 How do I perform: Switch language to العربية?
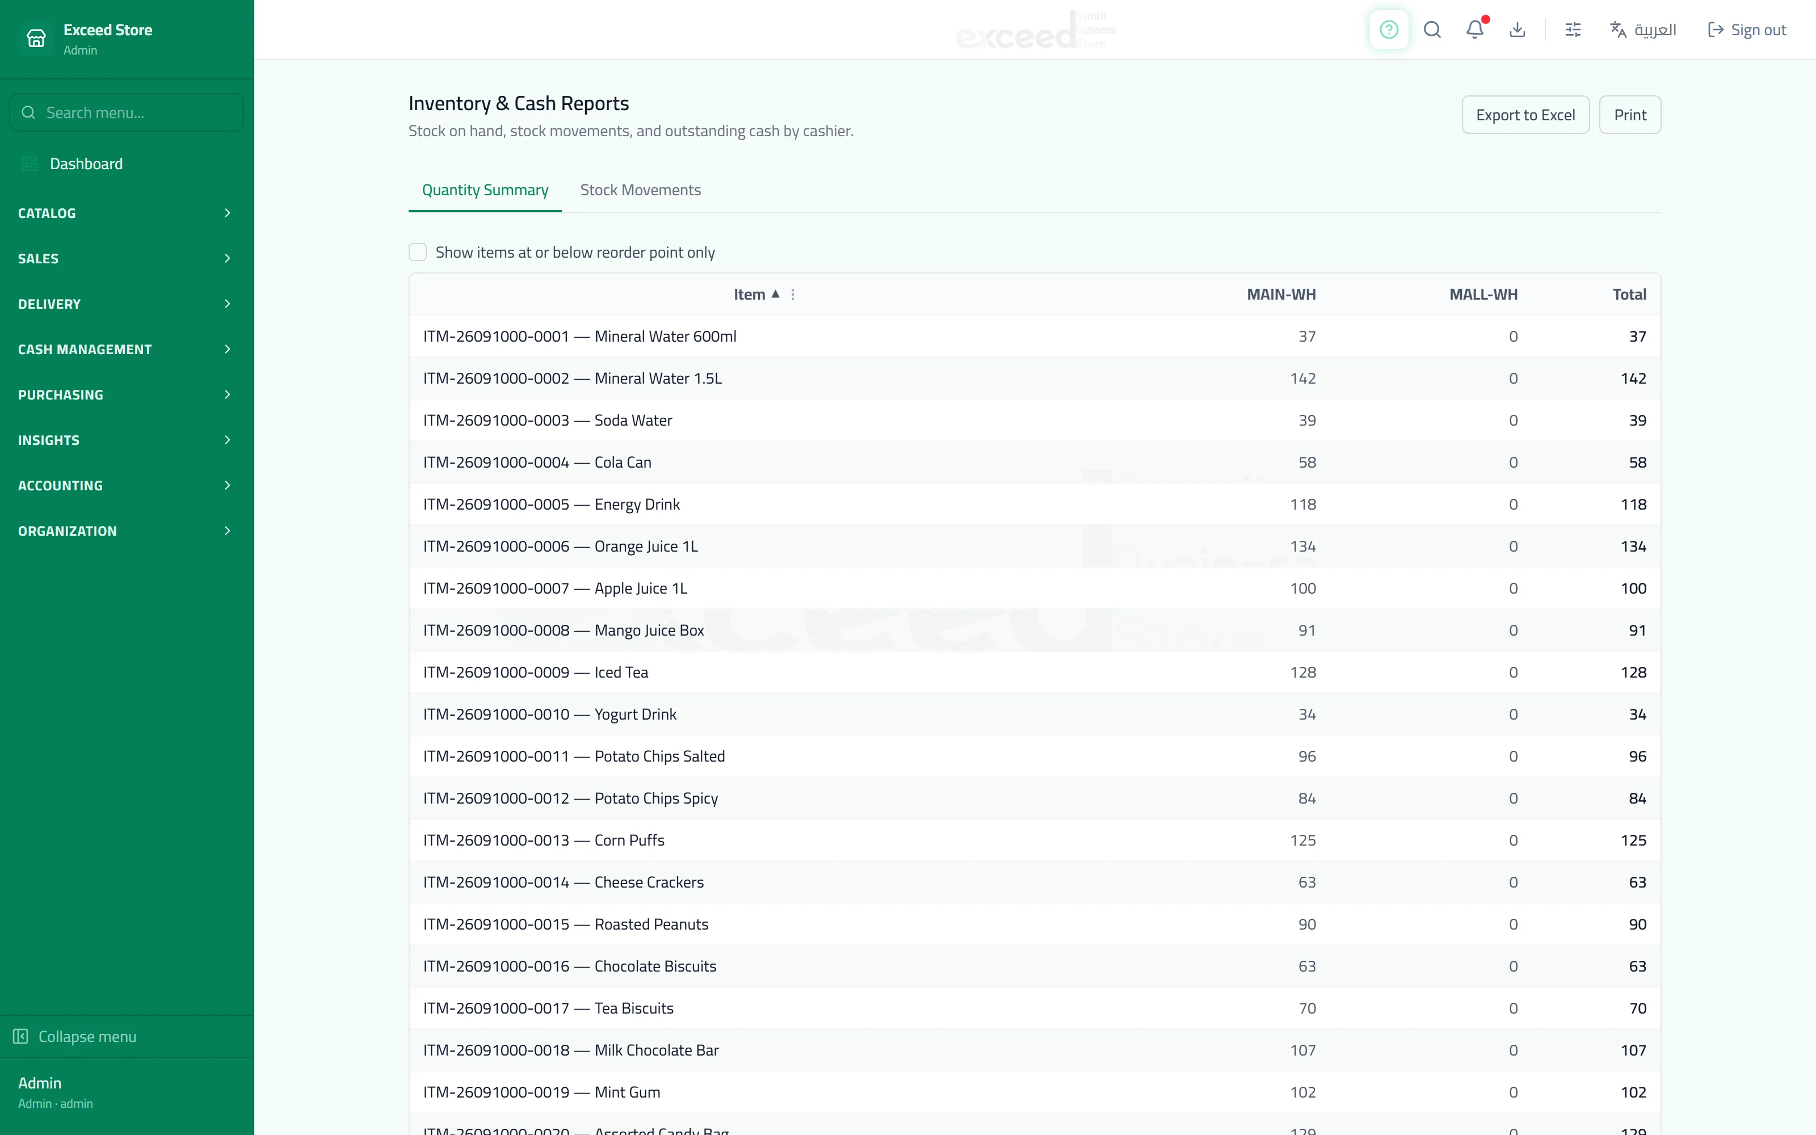point(1643,30)
